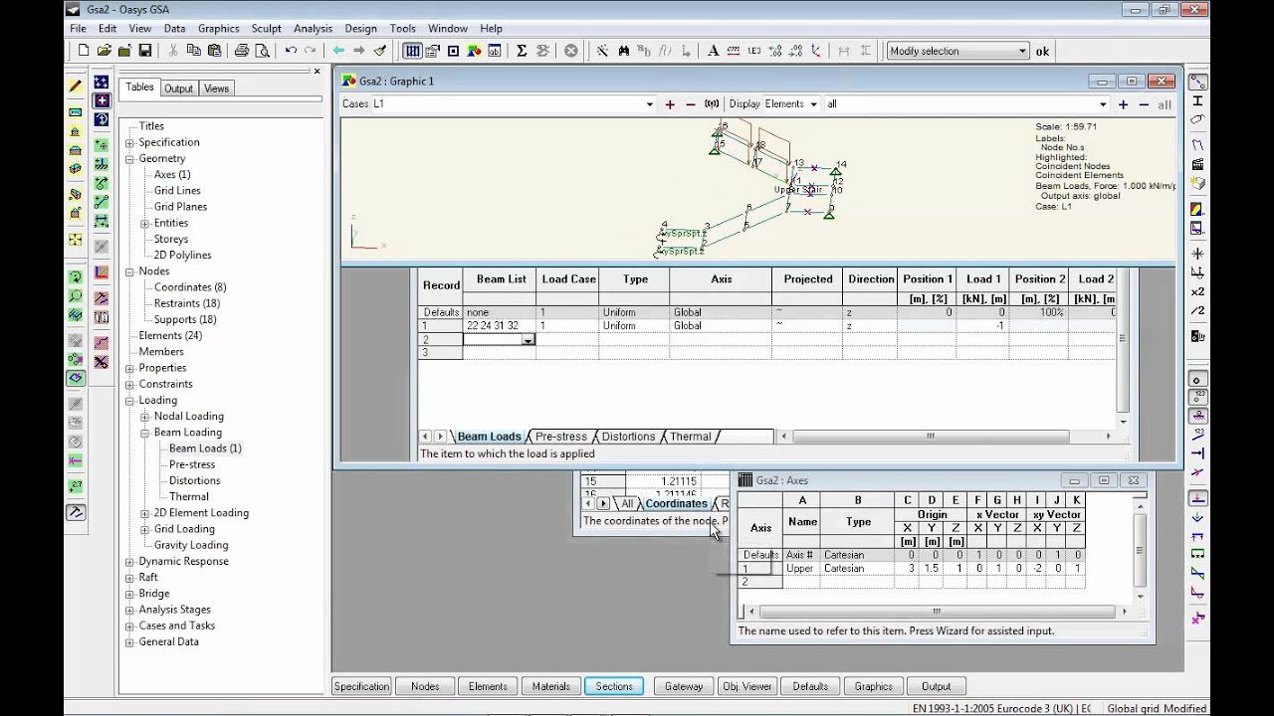Click the magic wand wizard icon

(x=603, y=51)
